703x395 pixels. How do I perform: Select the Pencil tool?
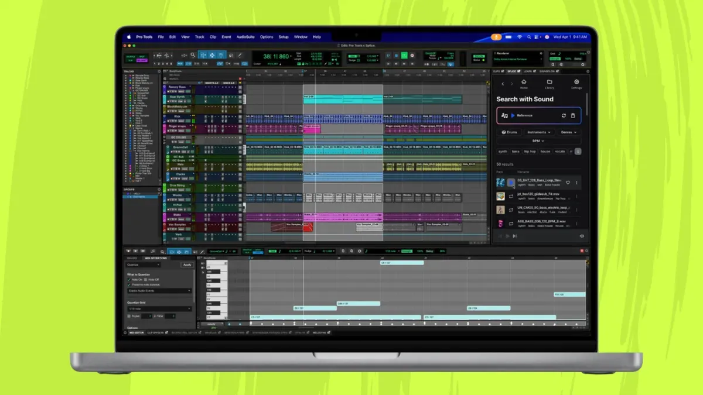tap(240, 56)
